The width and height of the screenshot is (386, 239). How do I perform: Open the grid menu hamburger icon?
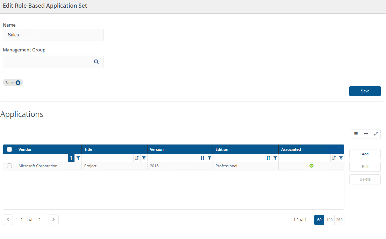pos(356,134)
